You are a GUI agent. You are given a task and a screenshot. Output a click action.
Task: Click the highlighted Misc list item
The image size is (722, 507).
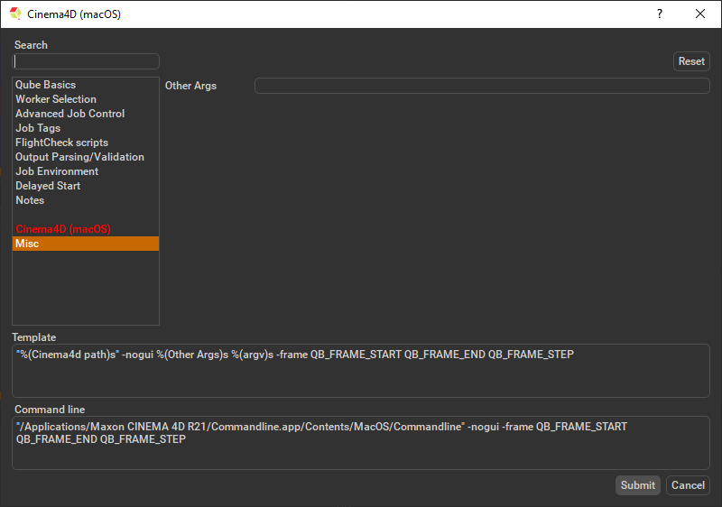tap(85, 244)
